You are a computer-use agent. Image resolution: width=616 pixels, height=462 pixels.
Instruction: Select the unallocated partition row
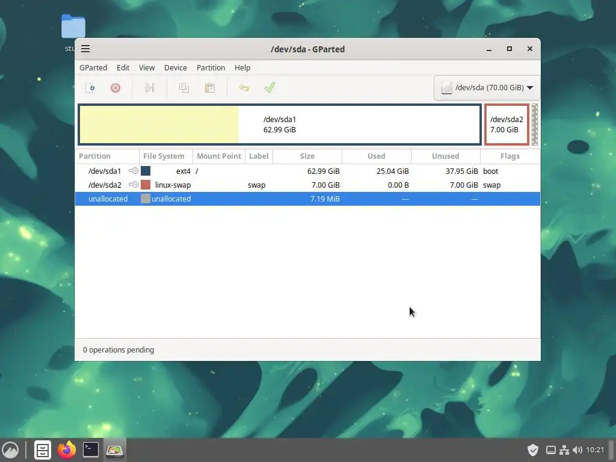click(x=307, y=199)
